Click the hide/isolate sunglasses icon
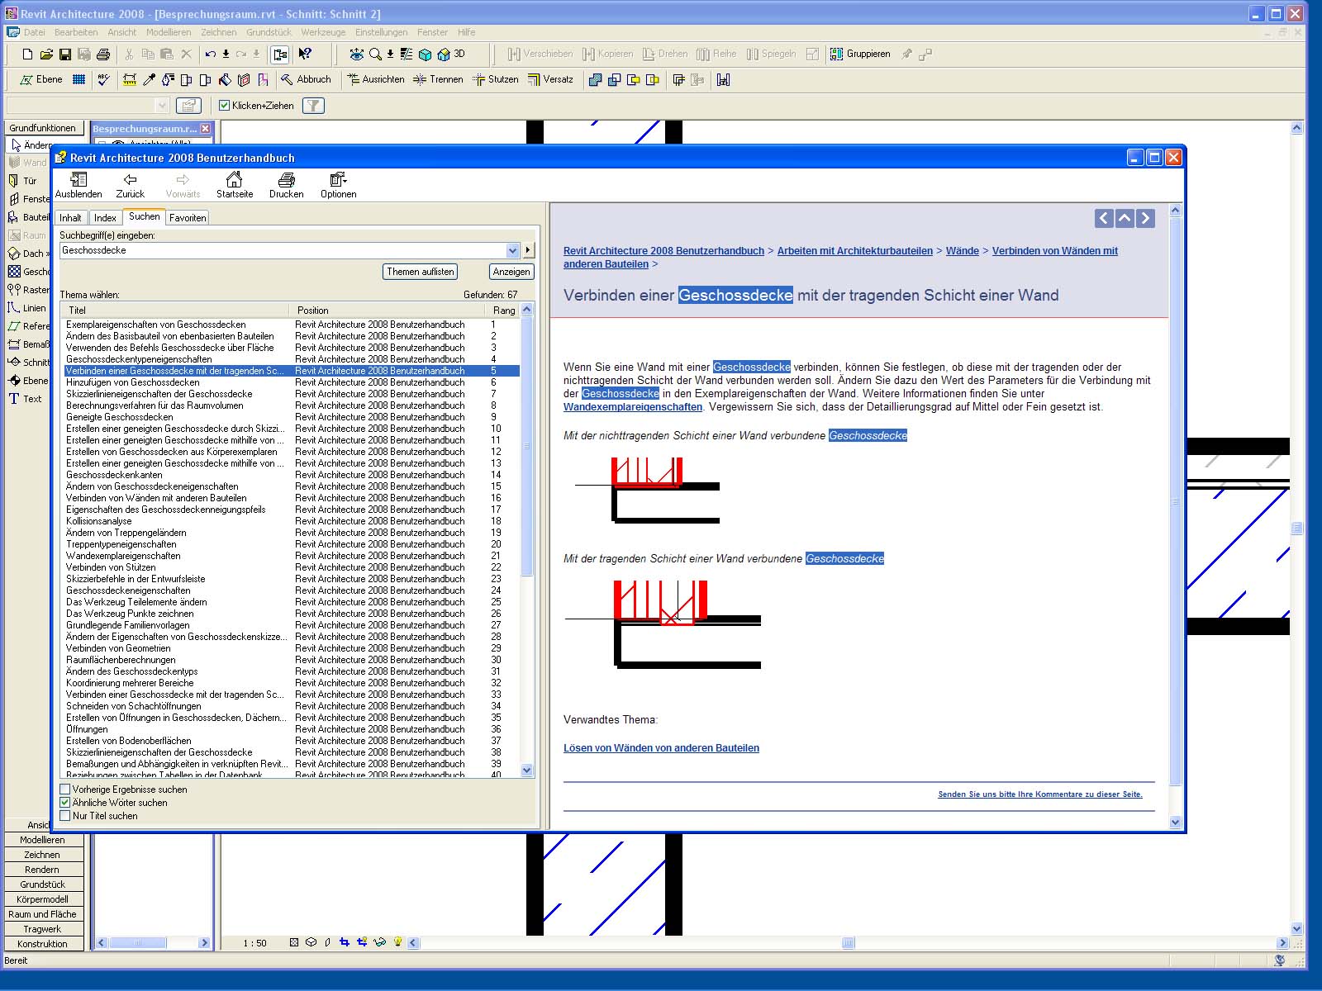 coord(379,942)
